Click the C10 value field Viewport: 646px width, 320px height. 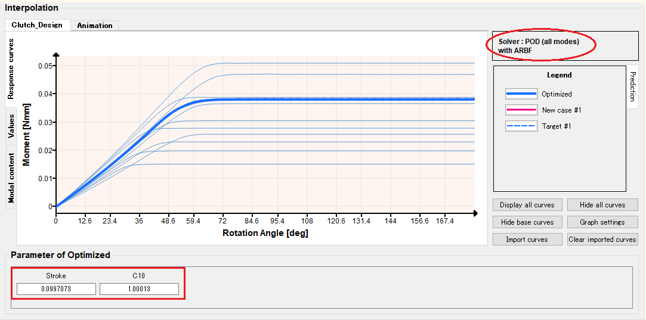tap(139, 289)
